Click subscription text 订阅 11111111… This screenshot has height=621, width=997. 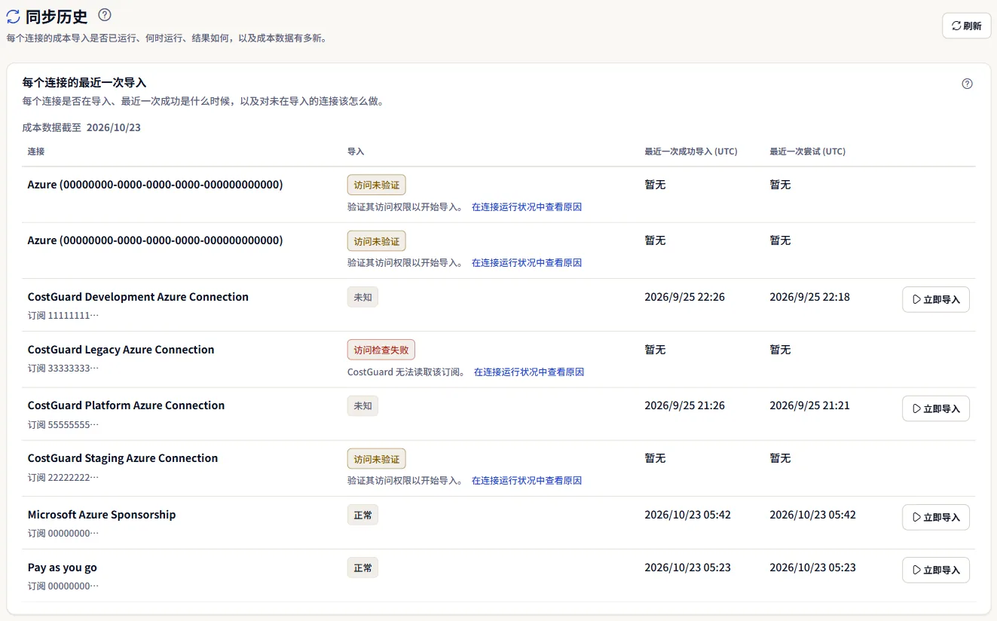coord(63,315)
